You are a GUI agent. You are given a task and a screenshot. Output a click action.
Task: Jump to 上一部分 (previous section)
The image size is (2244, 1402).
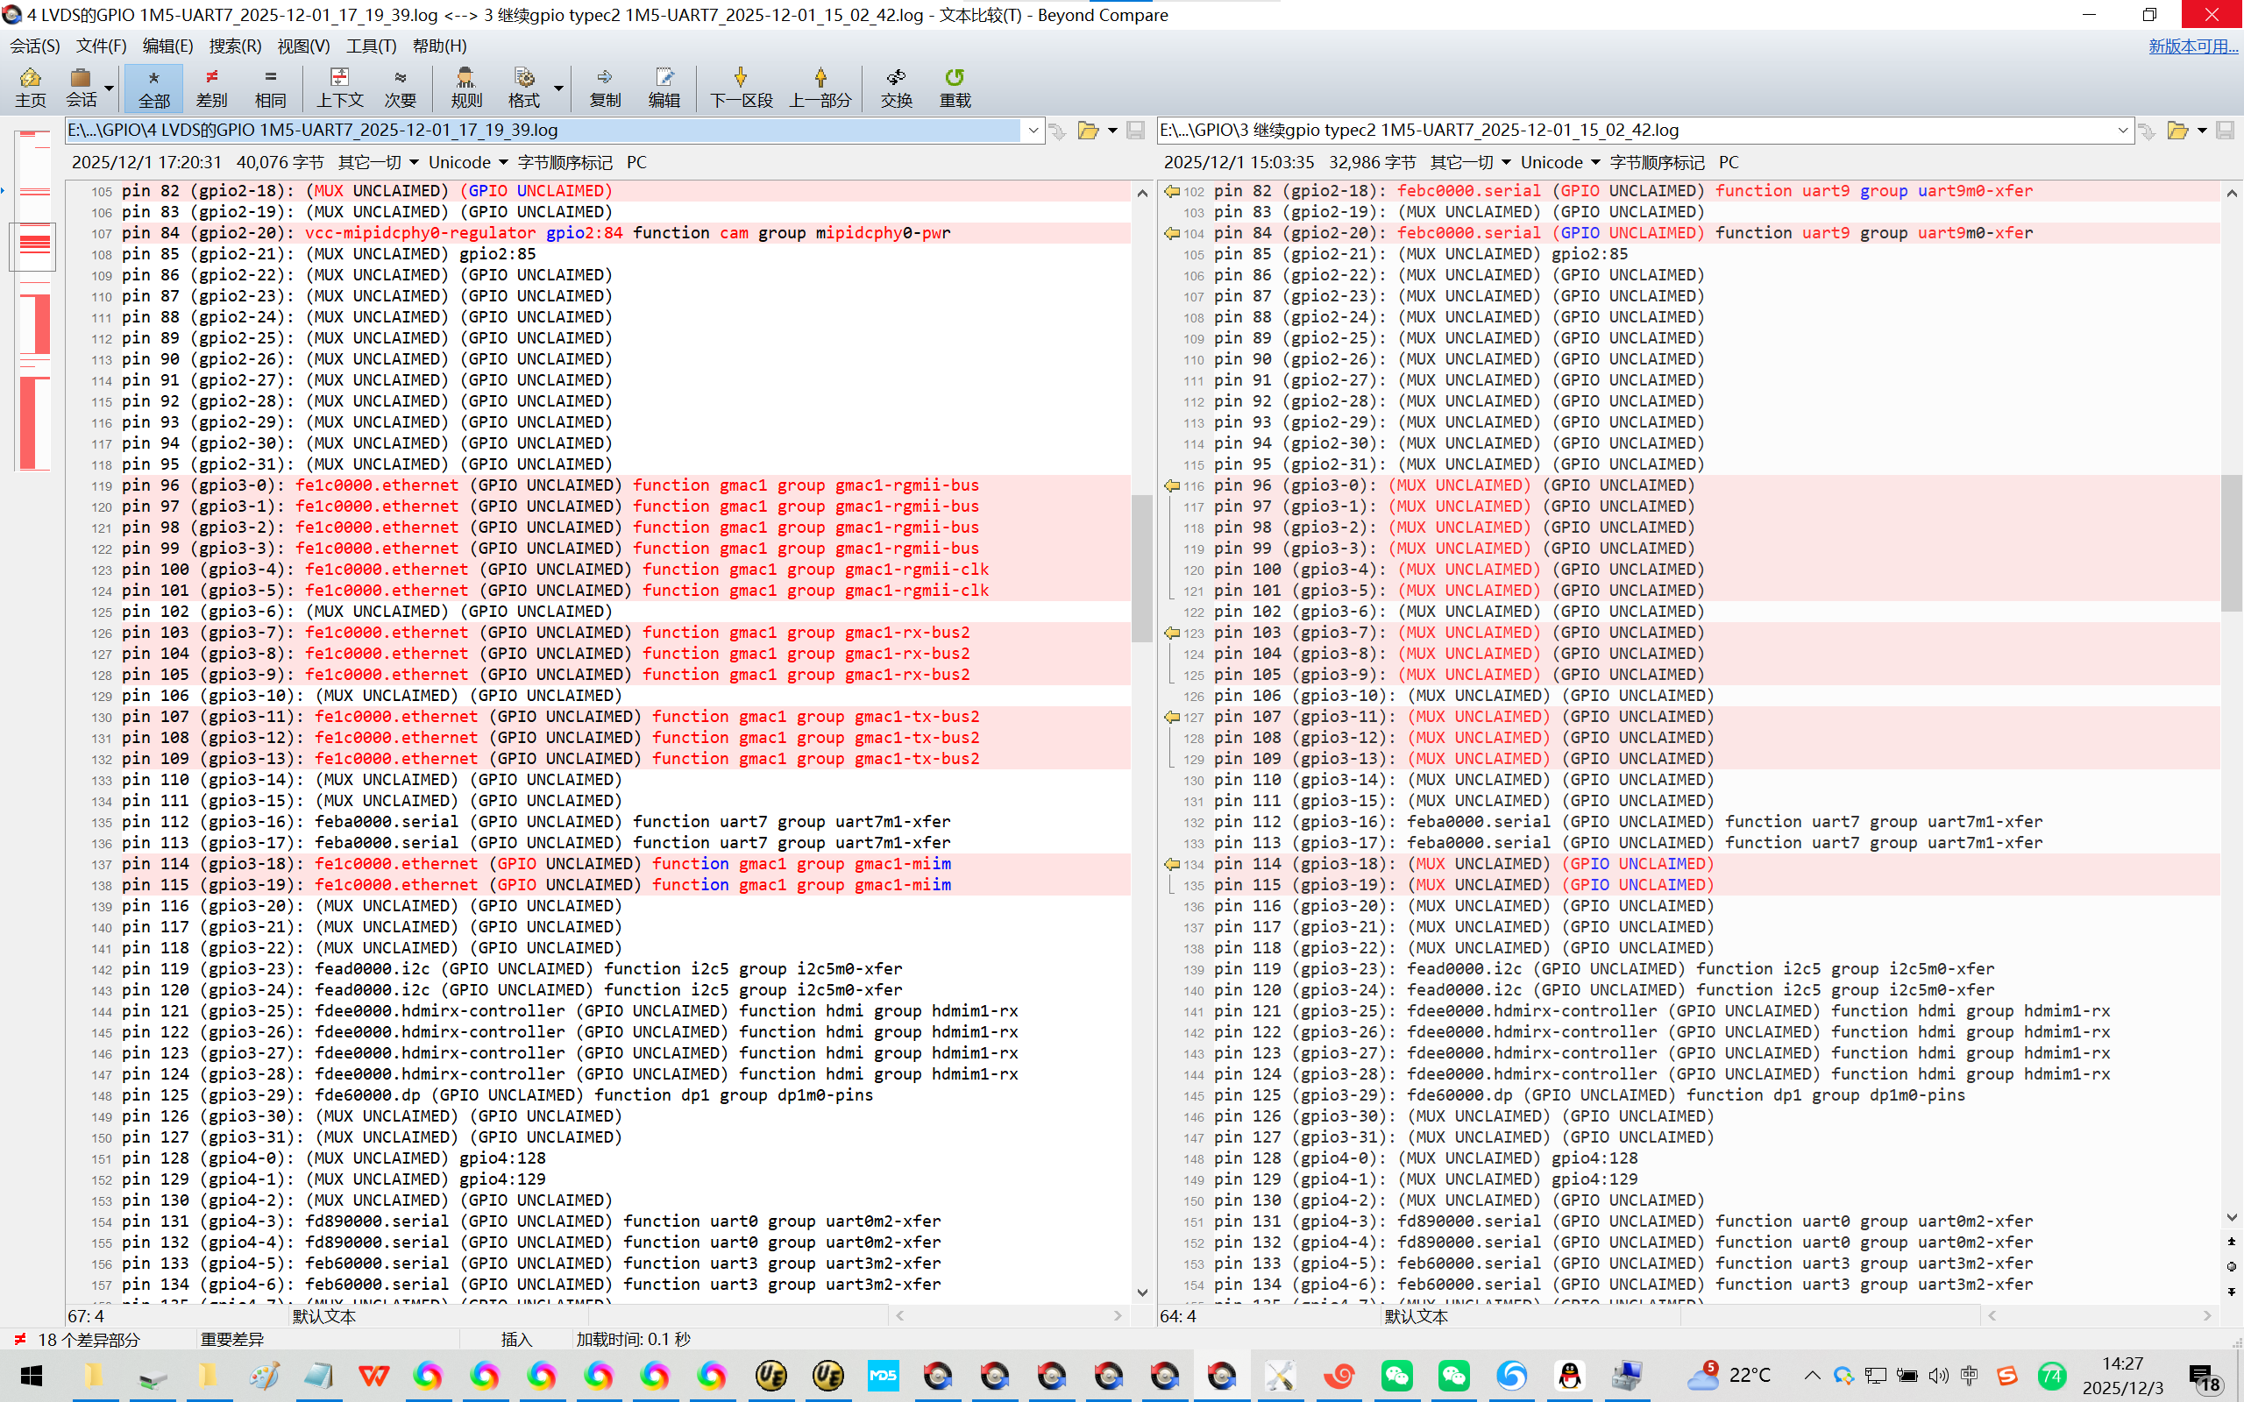coord(820,87)
